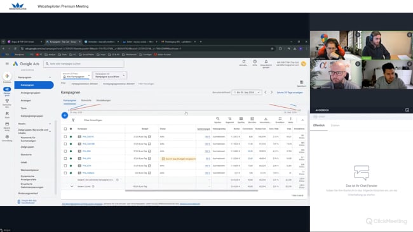Click the Columns icon in table toolbar

pyautogui.click(x=241, y=119)
